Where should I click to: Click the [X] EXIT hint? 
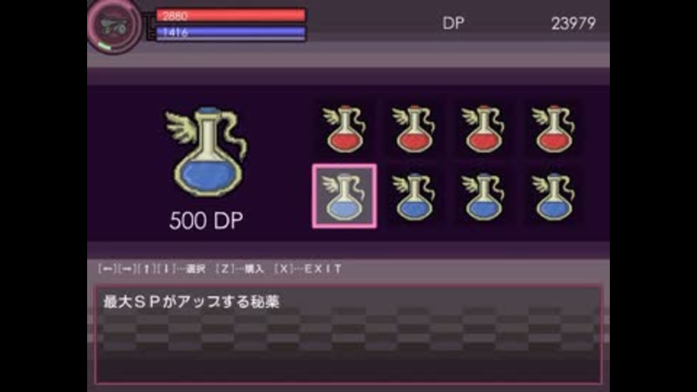point(308,269)
